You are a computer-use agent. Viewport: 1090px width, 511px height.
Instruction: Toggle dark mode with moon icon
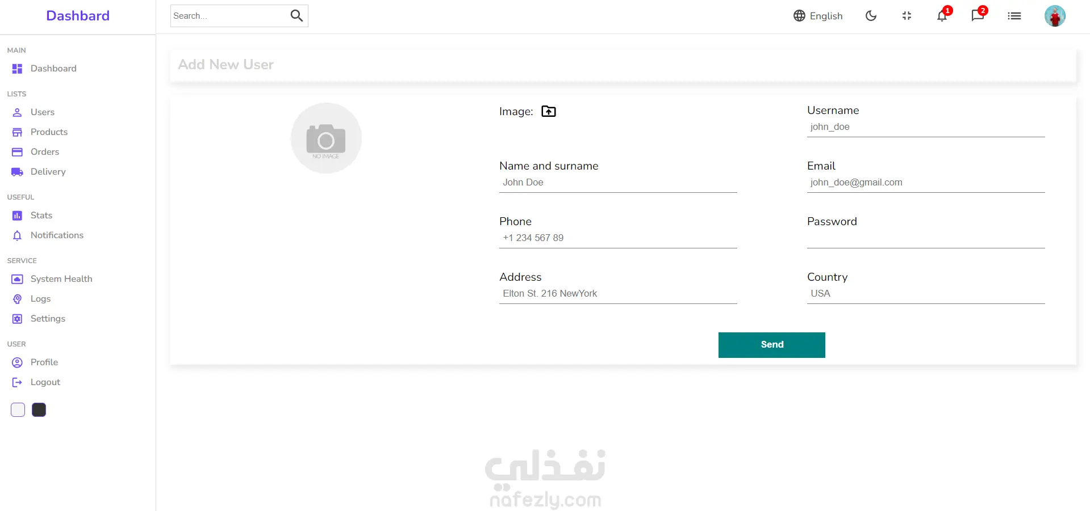tap(871, 16)
